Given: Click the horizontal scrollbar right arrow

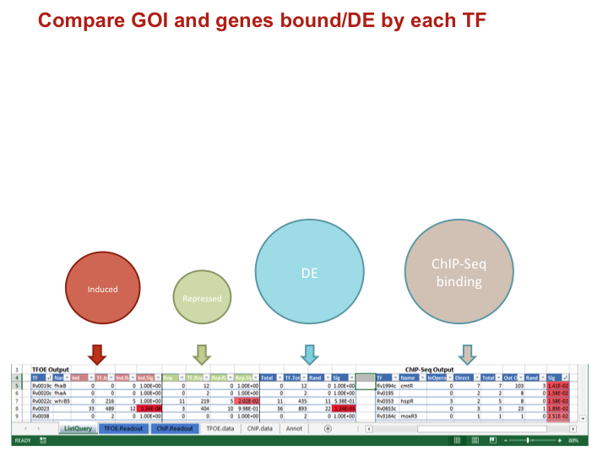Looking at the screenshot, I should point(573,429).
